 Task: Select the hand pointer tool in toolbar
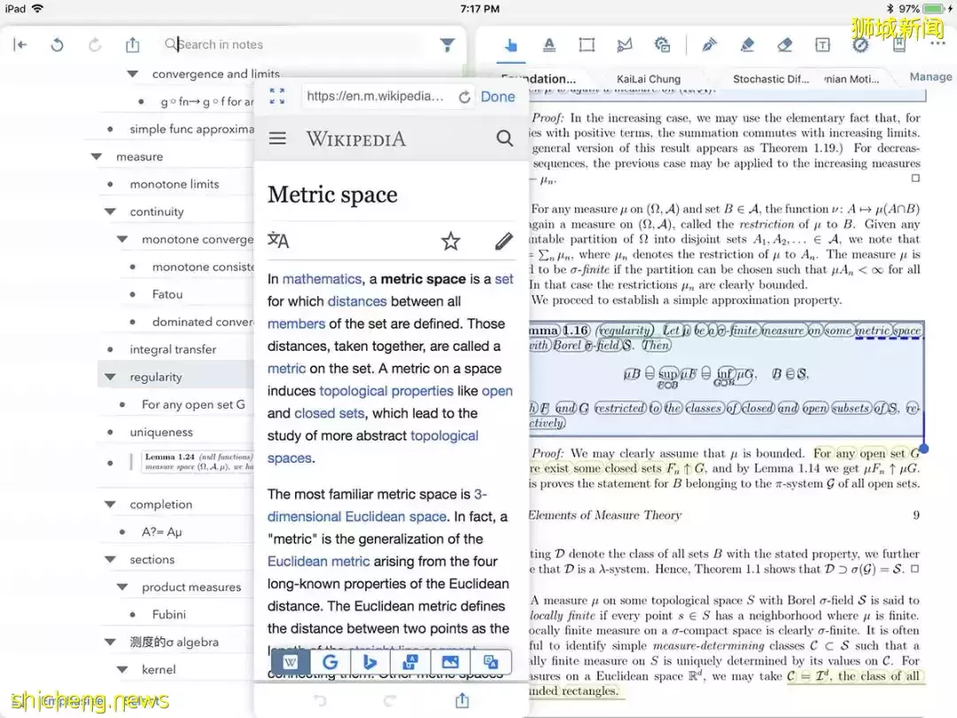coord(510,44)
